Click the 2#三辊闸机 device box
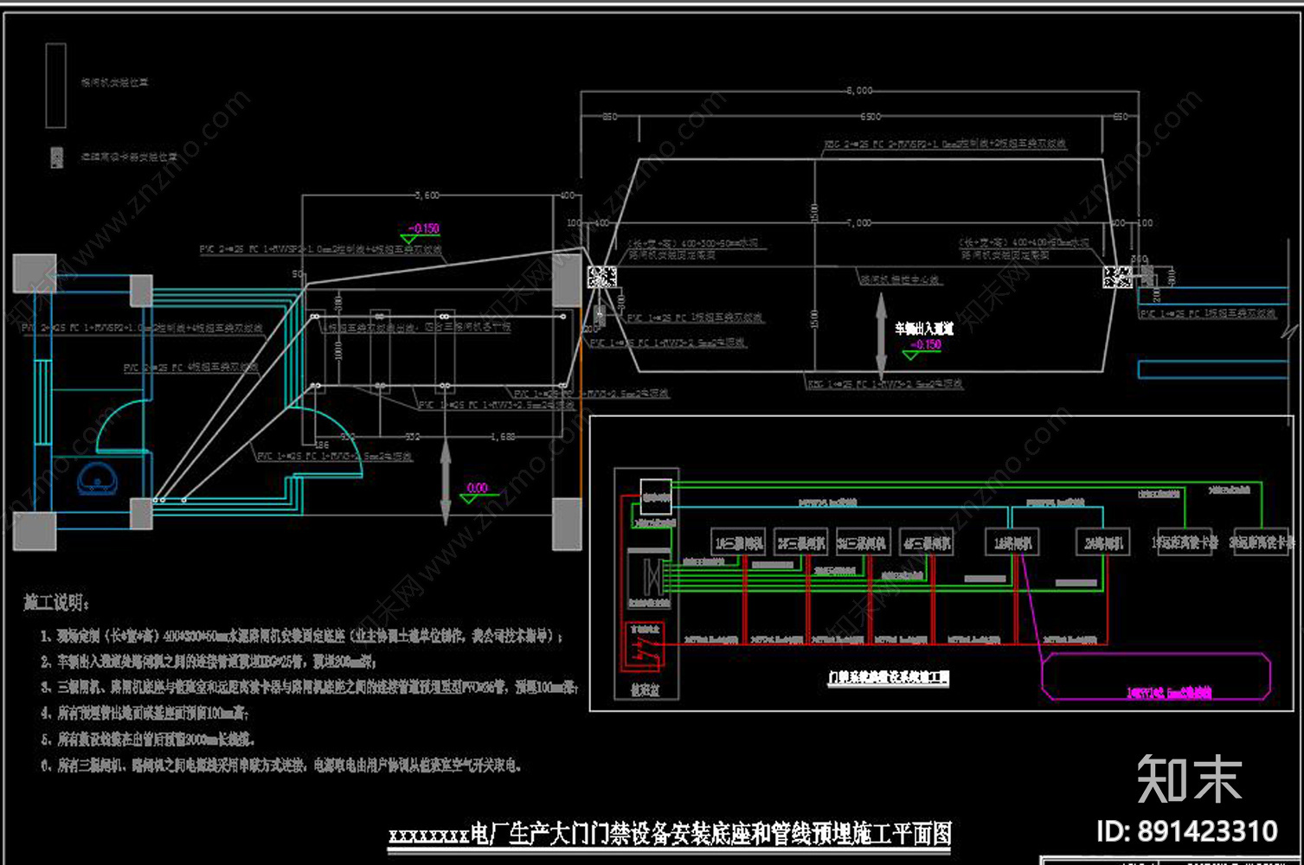The width and height of the screenshot is (1304, 865). (x=800, y=543)
